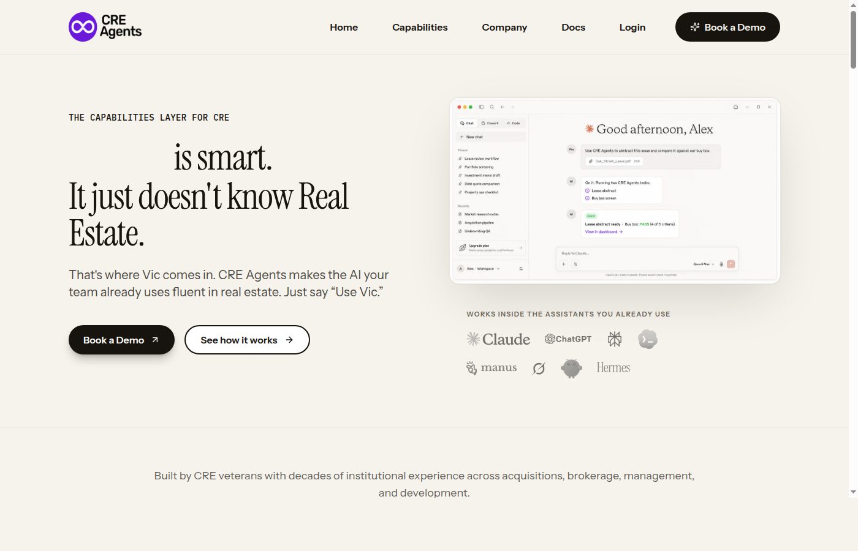Open the Opus model dropdown
This screenshot has height=551, width=858.
click(x=704, y=264)
